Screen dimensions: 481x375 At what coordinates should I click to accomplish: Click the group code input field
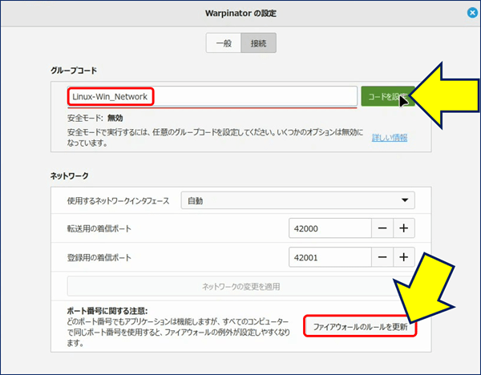coord(212,97)
